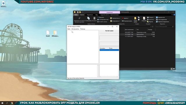Click Выделить все in the ribbon

160,17
